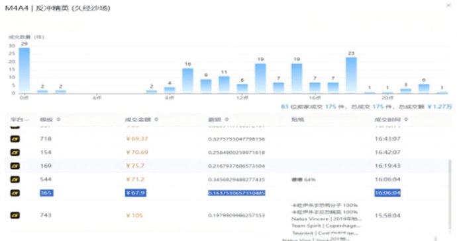This screenshot has height=241, width=457.
Task: Click the info icon beside 模板 header
Action: pos(58,120)
